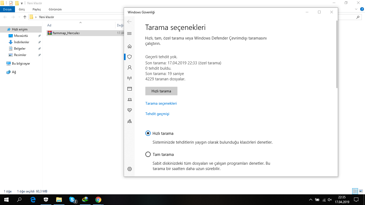Open File Explorer from the taskbar
This screenshot has width=365, height=205.
59,200
